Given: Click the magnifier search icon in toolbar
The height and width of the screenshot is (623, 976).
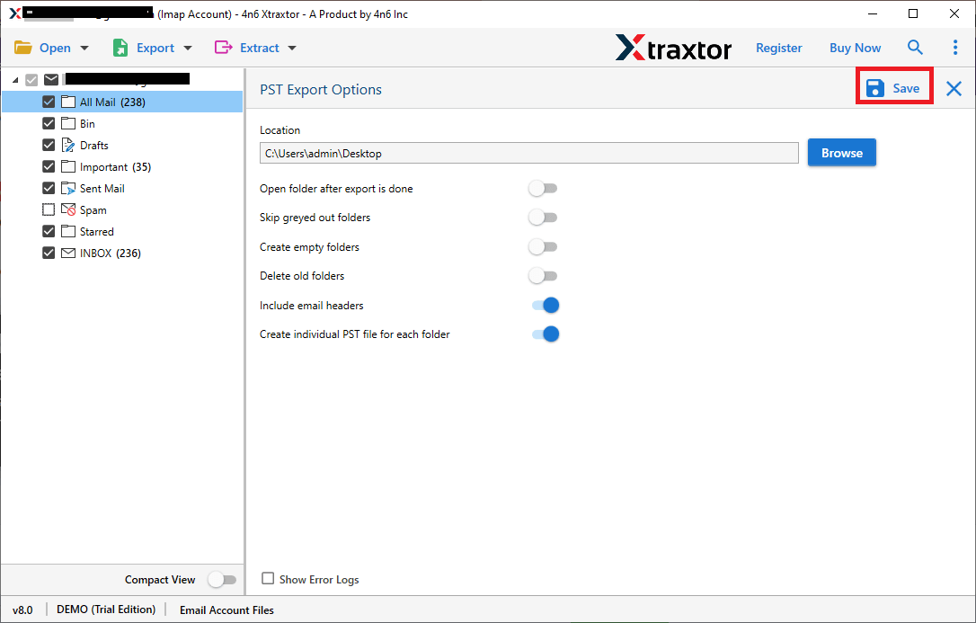Looking at the screenshot, I should 915,48.
